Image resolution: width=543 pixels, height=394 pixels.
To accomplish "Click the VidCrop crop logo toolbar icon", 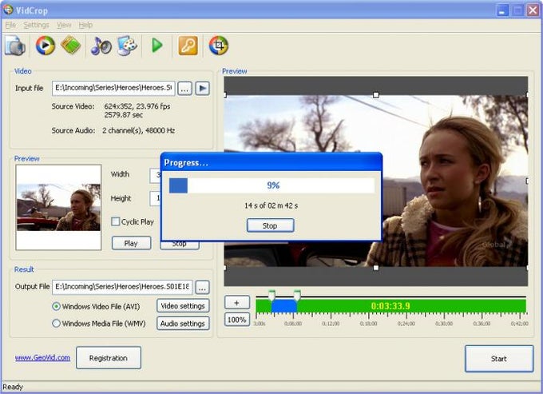I will pyautogui.click(x=219, y=46).
